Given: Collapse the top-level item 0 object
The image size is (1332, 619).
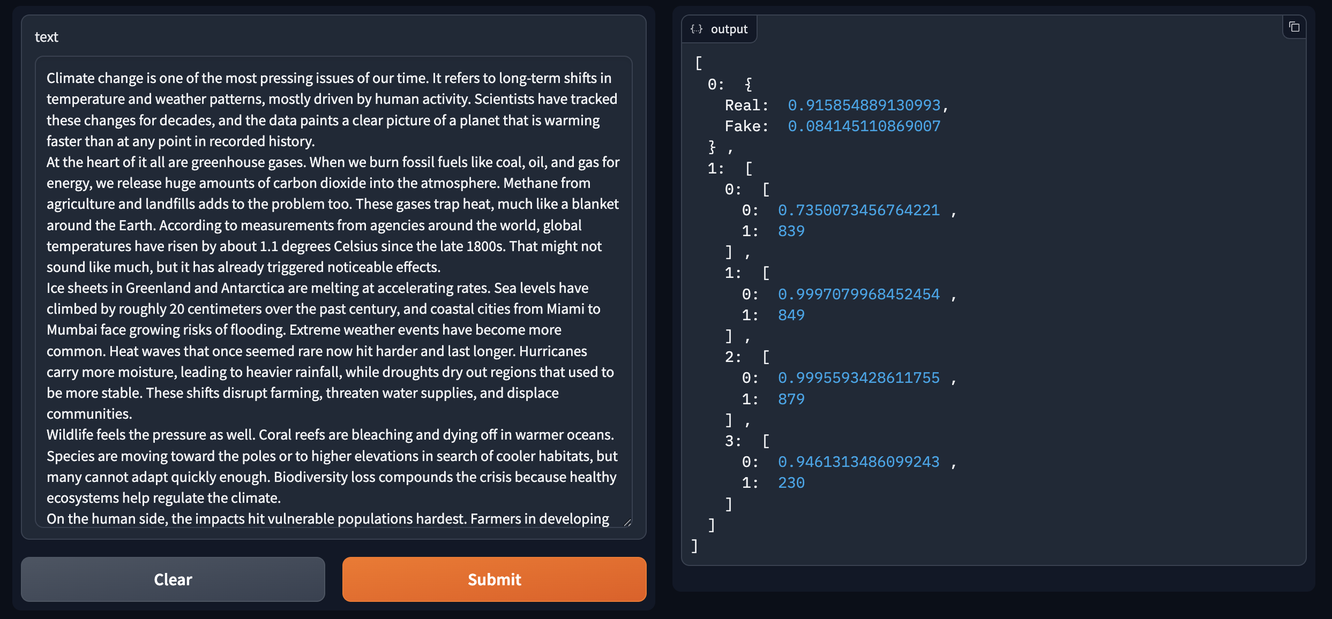Looking at the screenshot, I should point(716,85).
